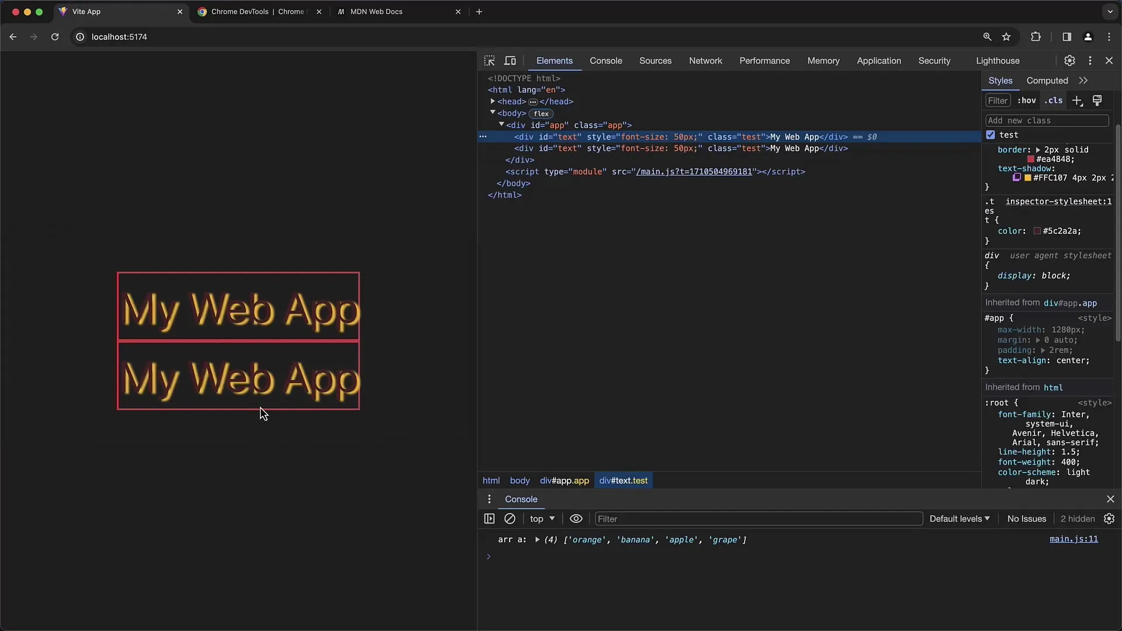1122x631 pixels.
Task: Switch to the Computed styles tab
Action: coord(1047,80)
